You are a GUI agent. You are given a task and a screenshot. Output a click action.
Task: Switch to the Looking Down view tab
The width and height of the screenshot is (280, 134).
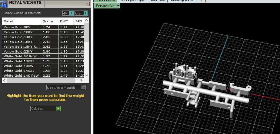182,1
